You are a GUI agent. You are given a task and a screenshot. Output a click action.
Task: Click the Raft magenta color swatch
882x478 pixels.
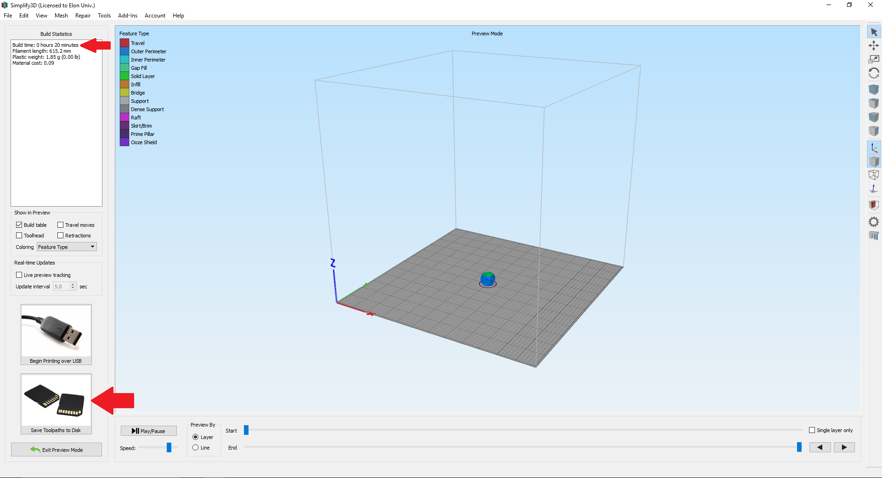coord(124,117)
